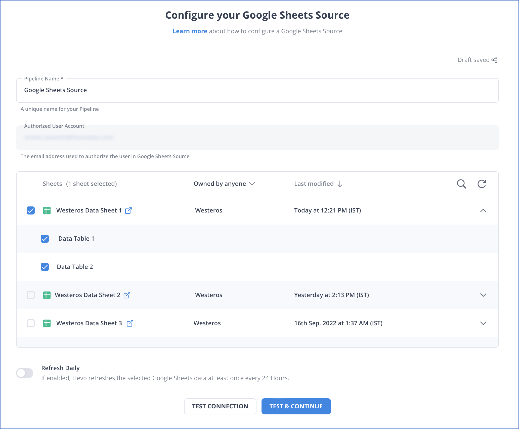Select the Westeros Data Sheet 3 checkbox
This screenshot has height=429, width=519.
(31, 323)
